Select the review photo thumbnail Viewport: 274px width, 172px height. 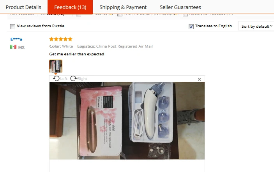tap(56, 66)
